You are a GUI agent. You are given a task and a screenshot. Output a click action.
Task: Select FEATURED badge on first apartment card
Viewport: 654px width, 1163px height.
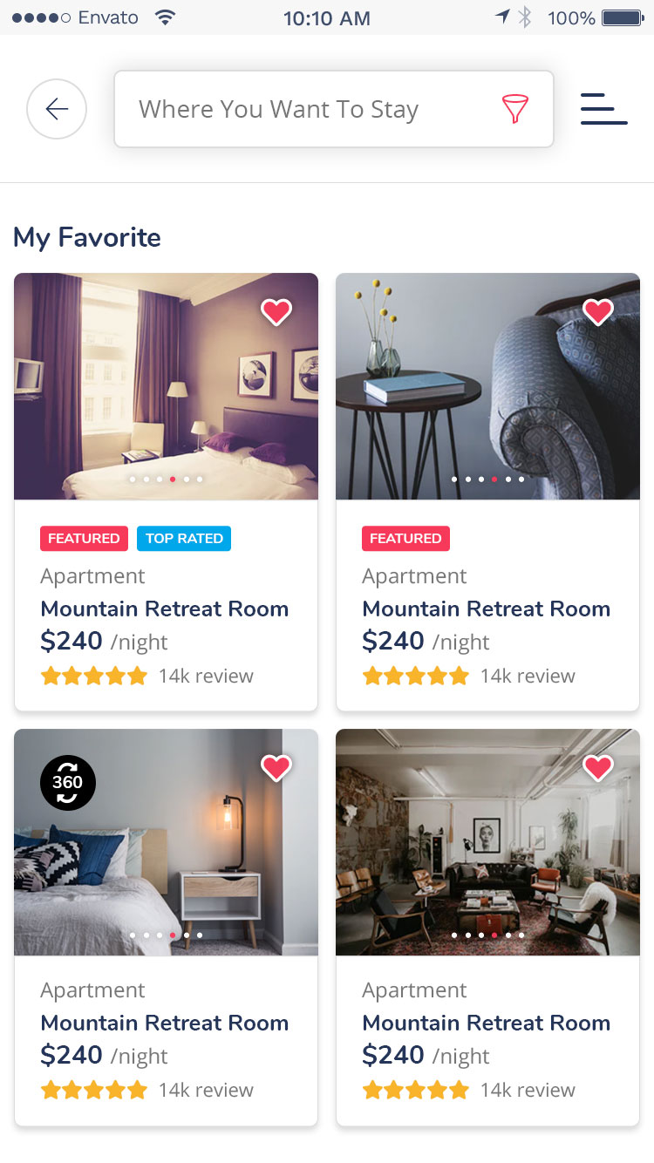(x=84, y=539)
